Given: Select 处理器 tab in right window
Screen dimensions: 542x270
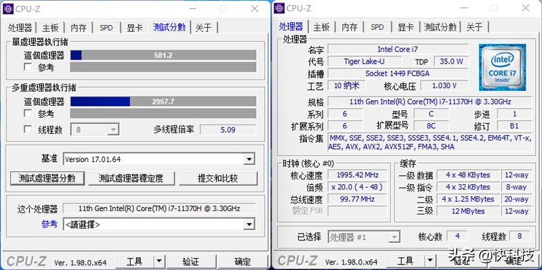Looking at the screenshot, I should tap(291, 26).
